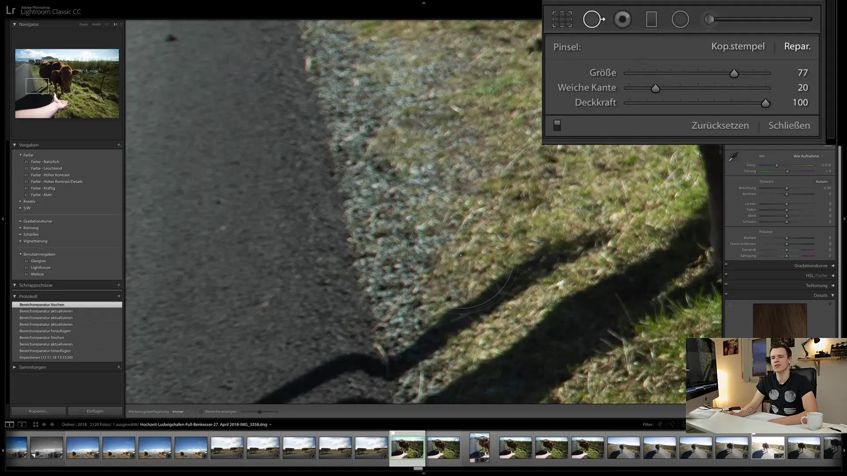Toggle the HSL/Farbe panel switch

coord(726,274)
